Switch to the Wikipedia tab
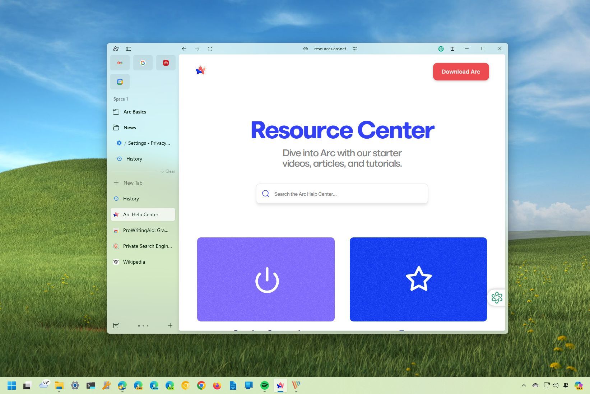Image resolution: width=590 pixels, height=394 pixels. click(x=134, y=262)
